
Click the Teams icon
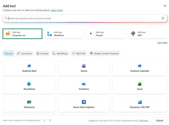[x=84, y=66]
